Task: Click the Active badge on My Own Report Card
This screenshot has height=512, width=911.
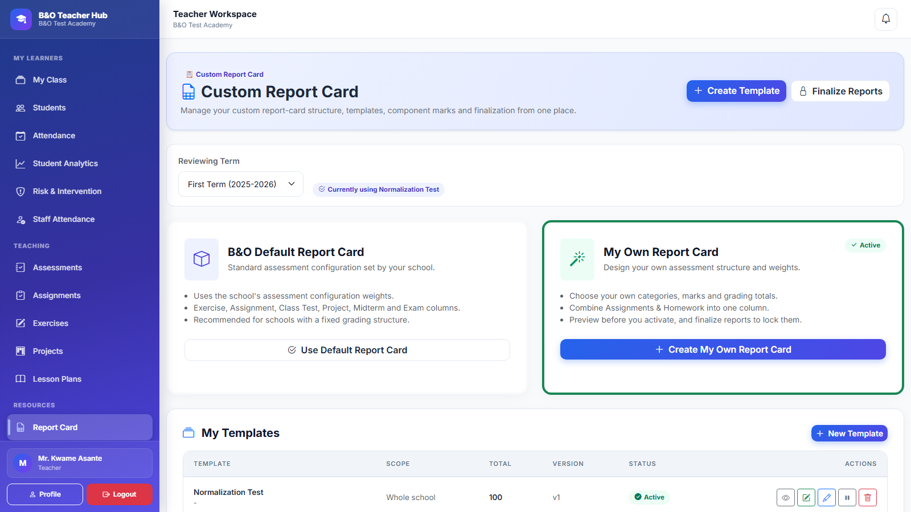Action: 865,245
